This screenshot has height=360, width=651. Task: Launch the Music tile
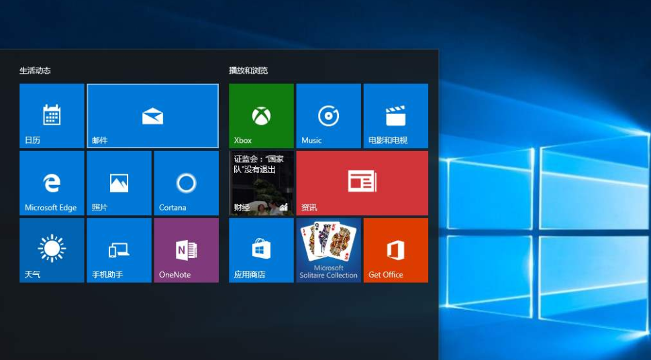pyautogui.click(x=328, y=115)
